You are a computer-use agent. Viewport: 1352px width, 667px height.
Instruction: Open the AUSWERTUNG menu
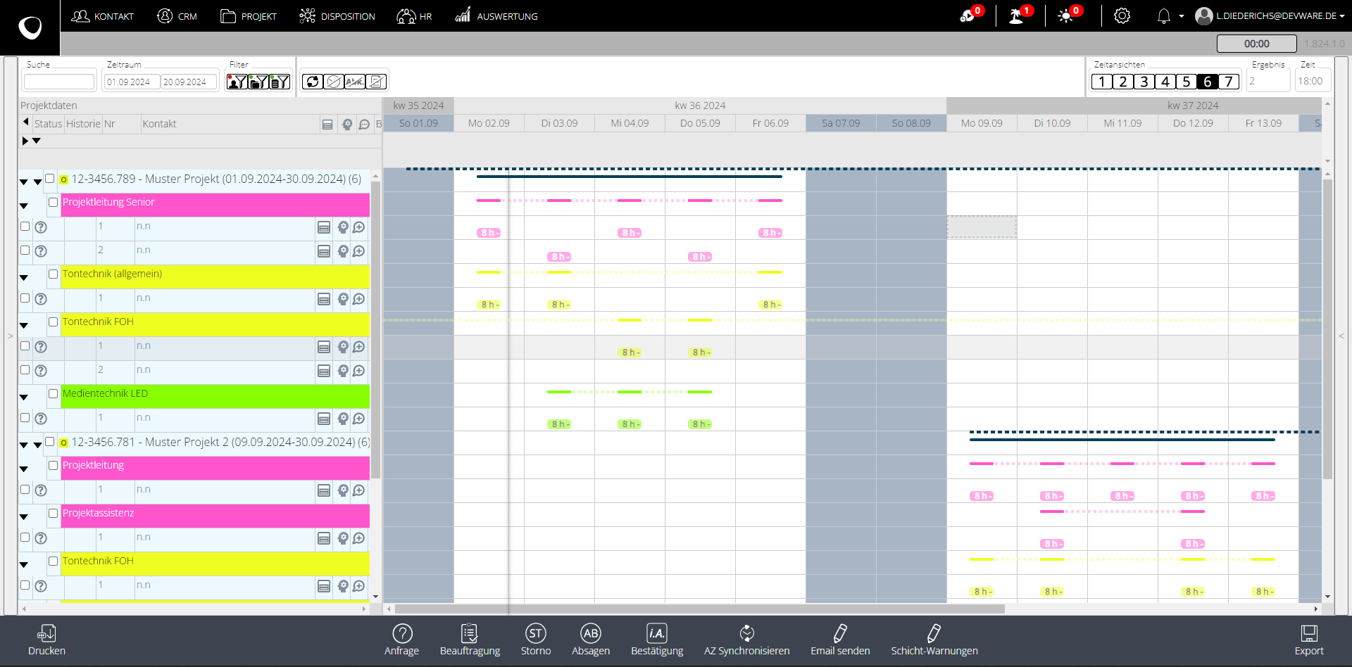[x=496, y=16]
